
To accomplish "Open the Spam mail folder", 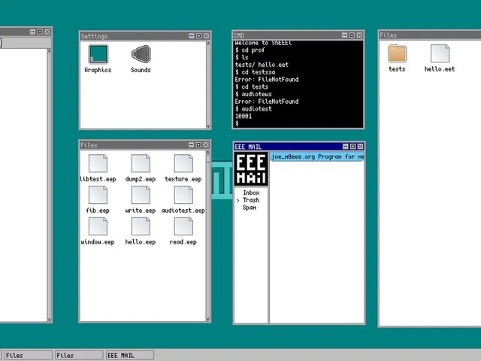I will coord(249,208).
